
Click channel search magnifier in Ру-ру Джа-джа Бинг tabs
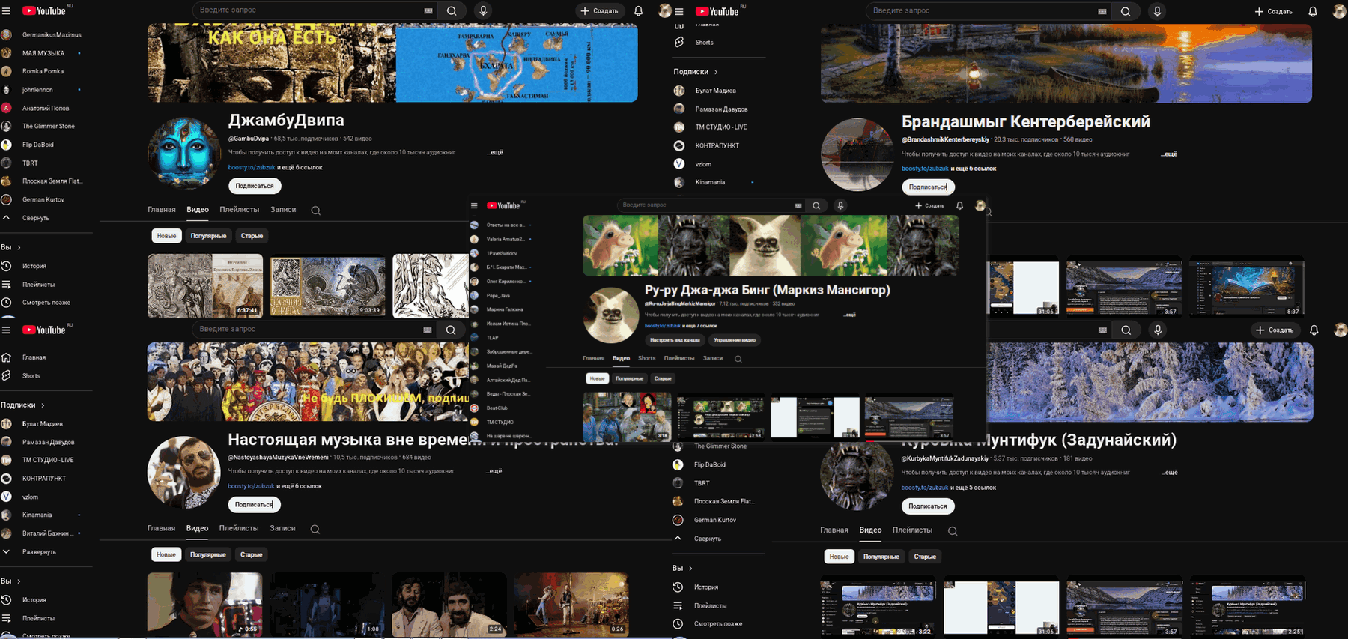pos(738,359)
